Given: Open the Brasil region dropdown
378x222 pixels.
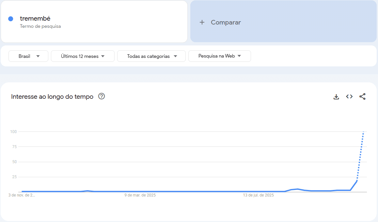Looking at the screenshot, I should 28,56.
